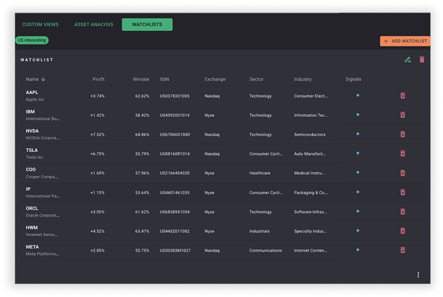The height and width of the screenshot is (297, 443).
Task: Remove HWM row with trash icon
Action: point(403,231)
